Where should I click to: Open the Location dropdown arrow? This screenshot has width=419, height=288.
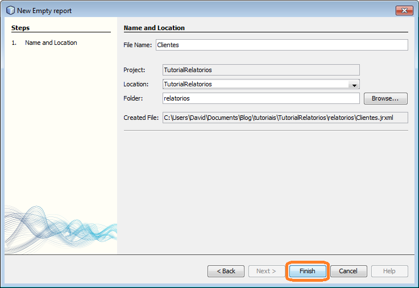(x=354, y=85)
